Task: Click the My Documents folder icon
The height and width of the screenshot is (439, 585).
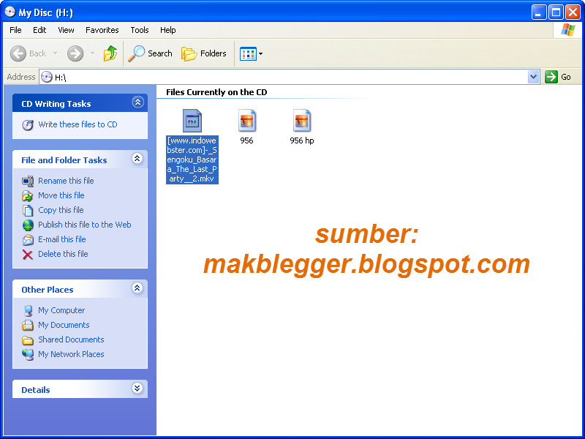Action: pyautogui.click(x=28, y=325)
